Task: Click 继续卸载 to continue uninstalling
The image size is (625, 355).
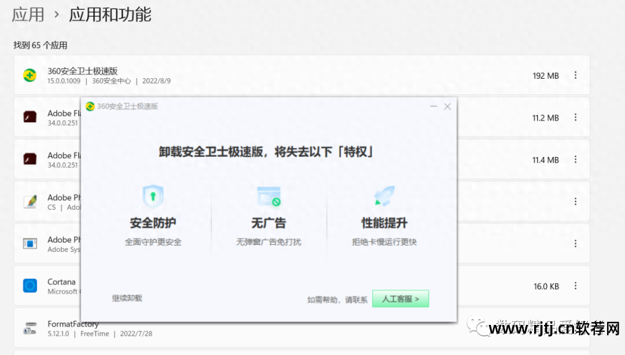Action: 127,298
